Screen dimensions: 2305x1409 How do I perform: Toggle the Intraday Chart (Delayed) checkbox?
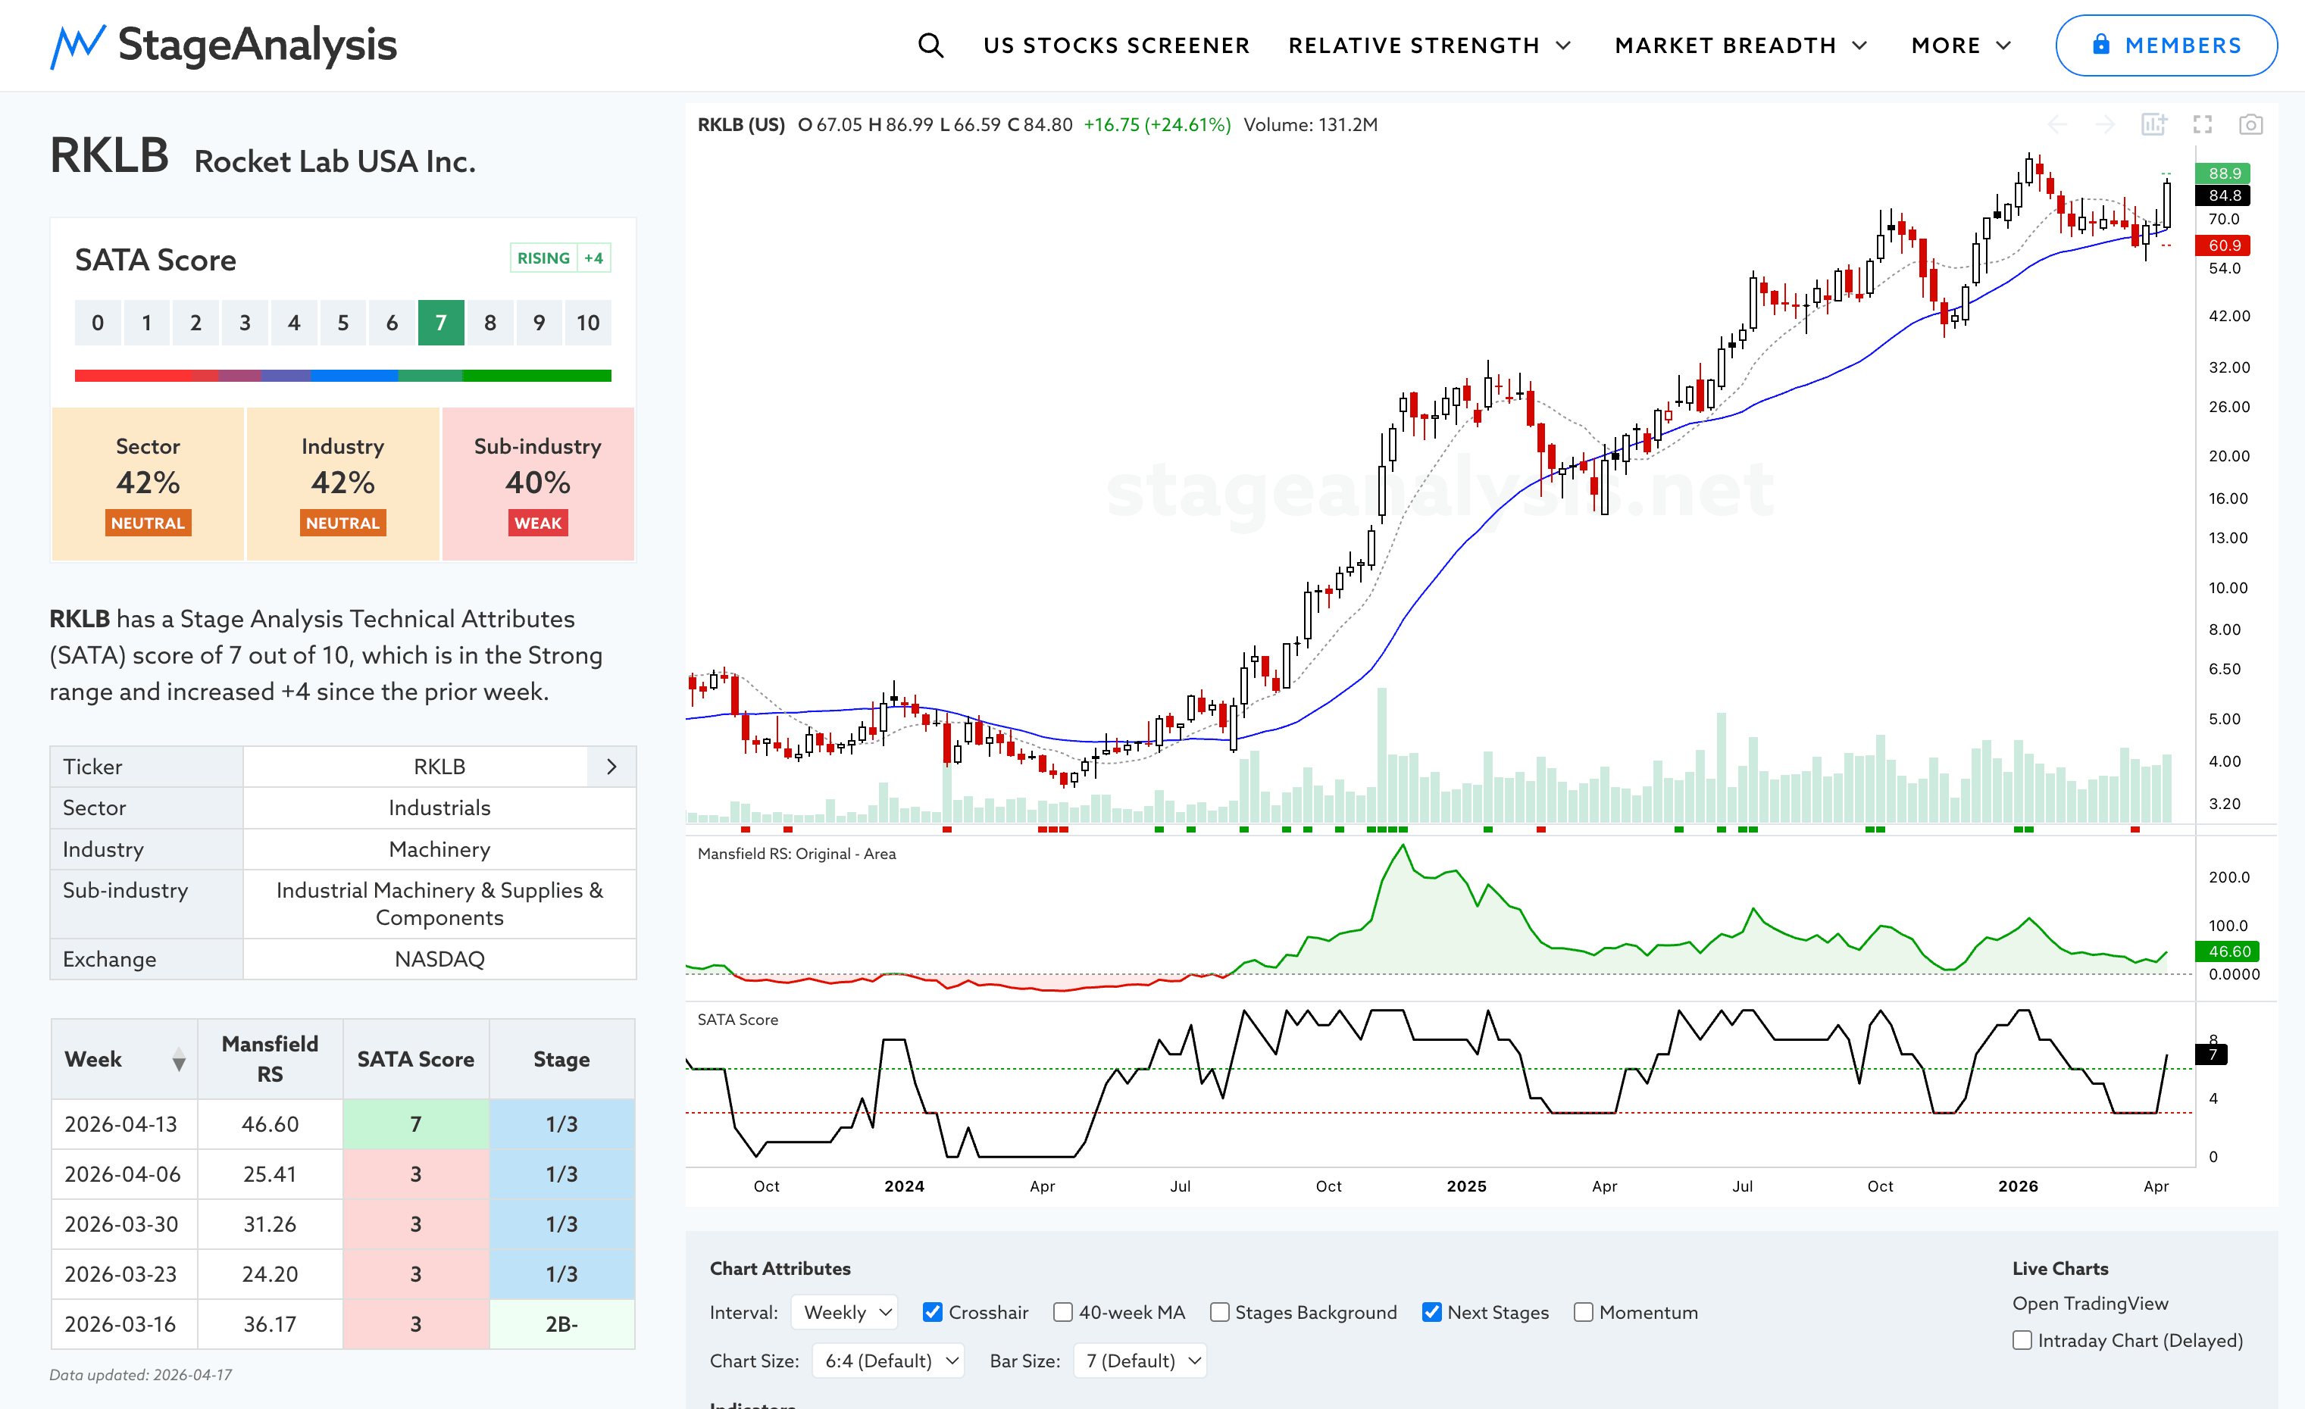pyautogui.click(x=2022, y=1340)
